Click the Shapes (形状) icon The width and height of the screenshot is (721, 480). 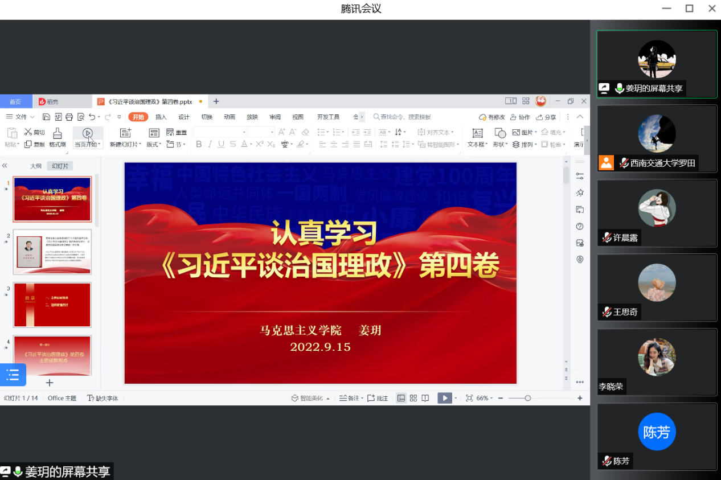click(499, 133)
